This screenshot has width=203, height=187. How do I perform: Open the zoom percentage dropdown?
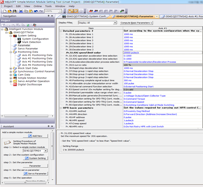(60, 11)
